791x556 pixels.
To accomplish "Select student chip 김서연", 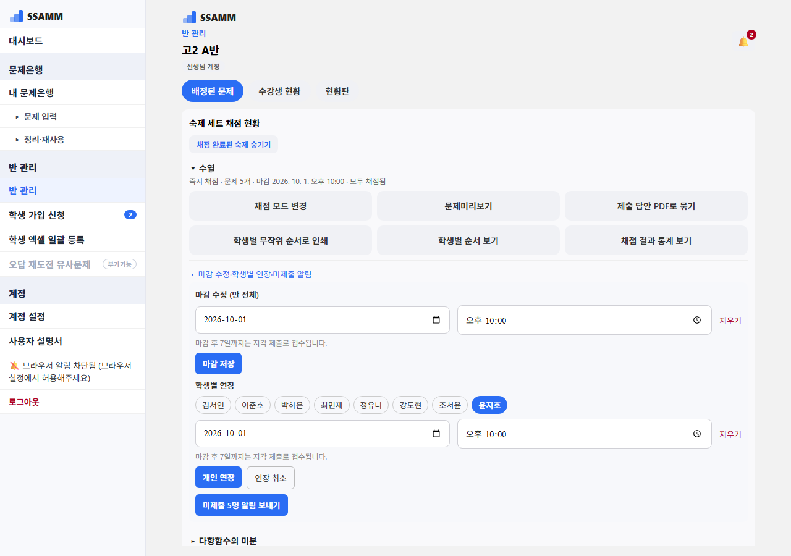I will coord(213,405).
